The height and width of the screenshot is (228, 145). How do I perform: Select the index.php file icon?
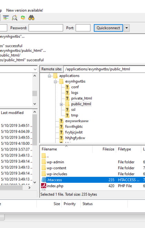coord(43,186)
